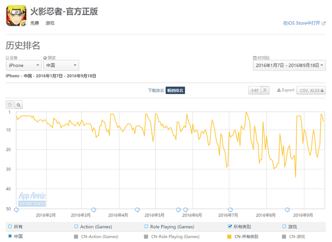Click the chart zoom magnifier icon

18,105
